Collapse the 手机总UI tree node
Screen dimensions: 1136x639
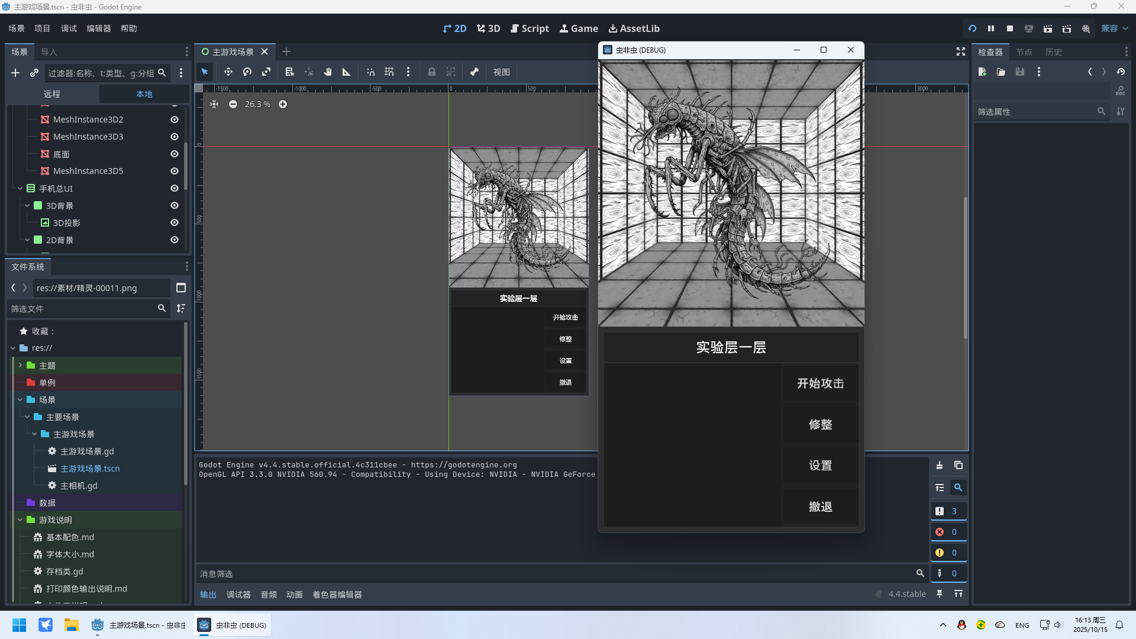[x=20, y=189]
